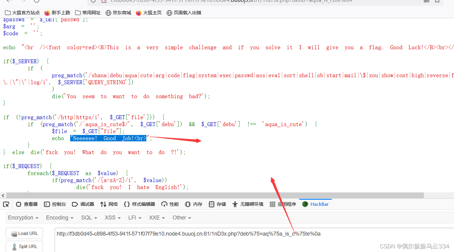Open the 火狐官方站点 bookmark folder
Viewport: 454px width, 252px height.
pos(22,13)
